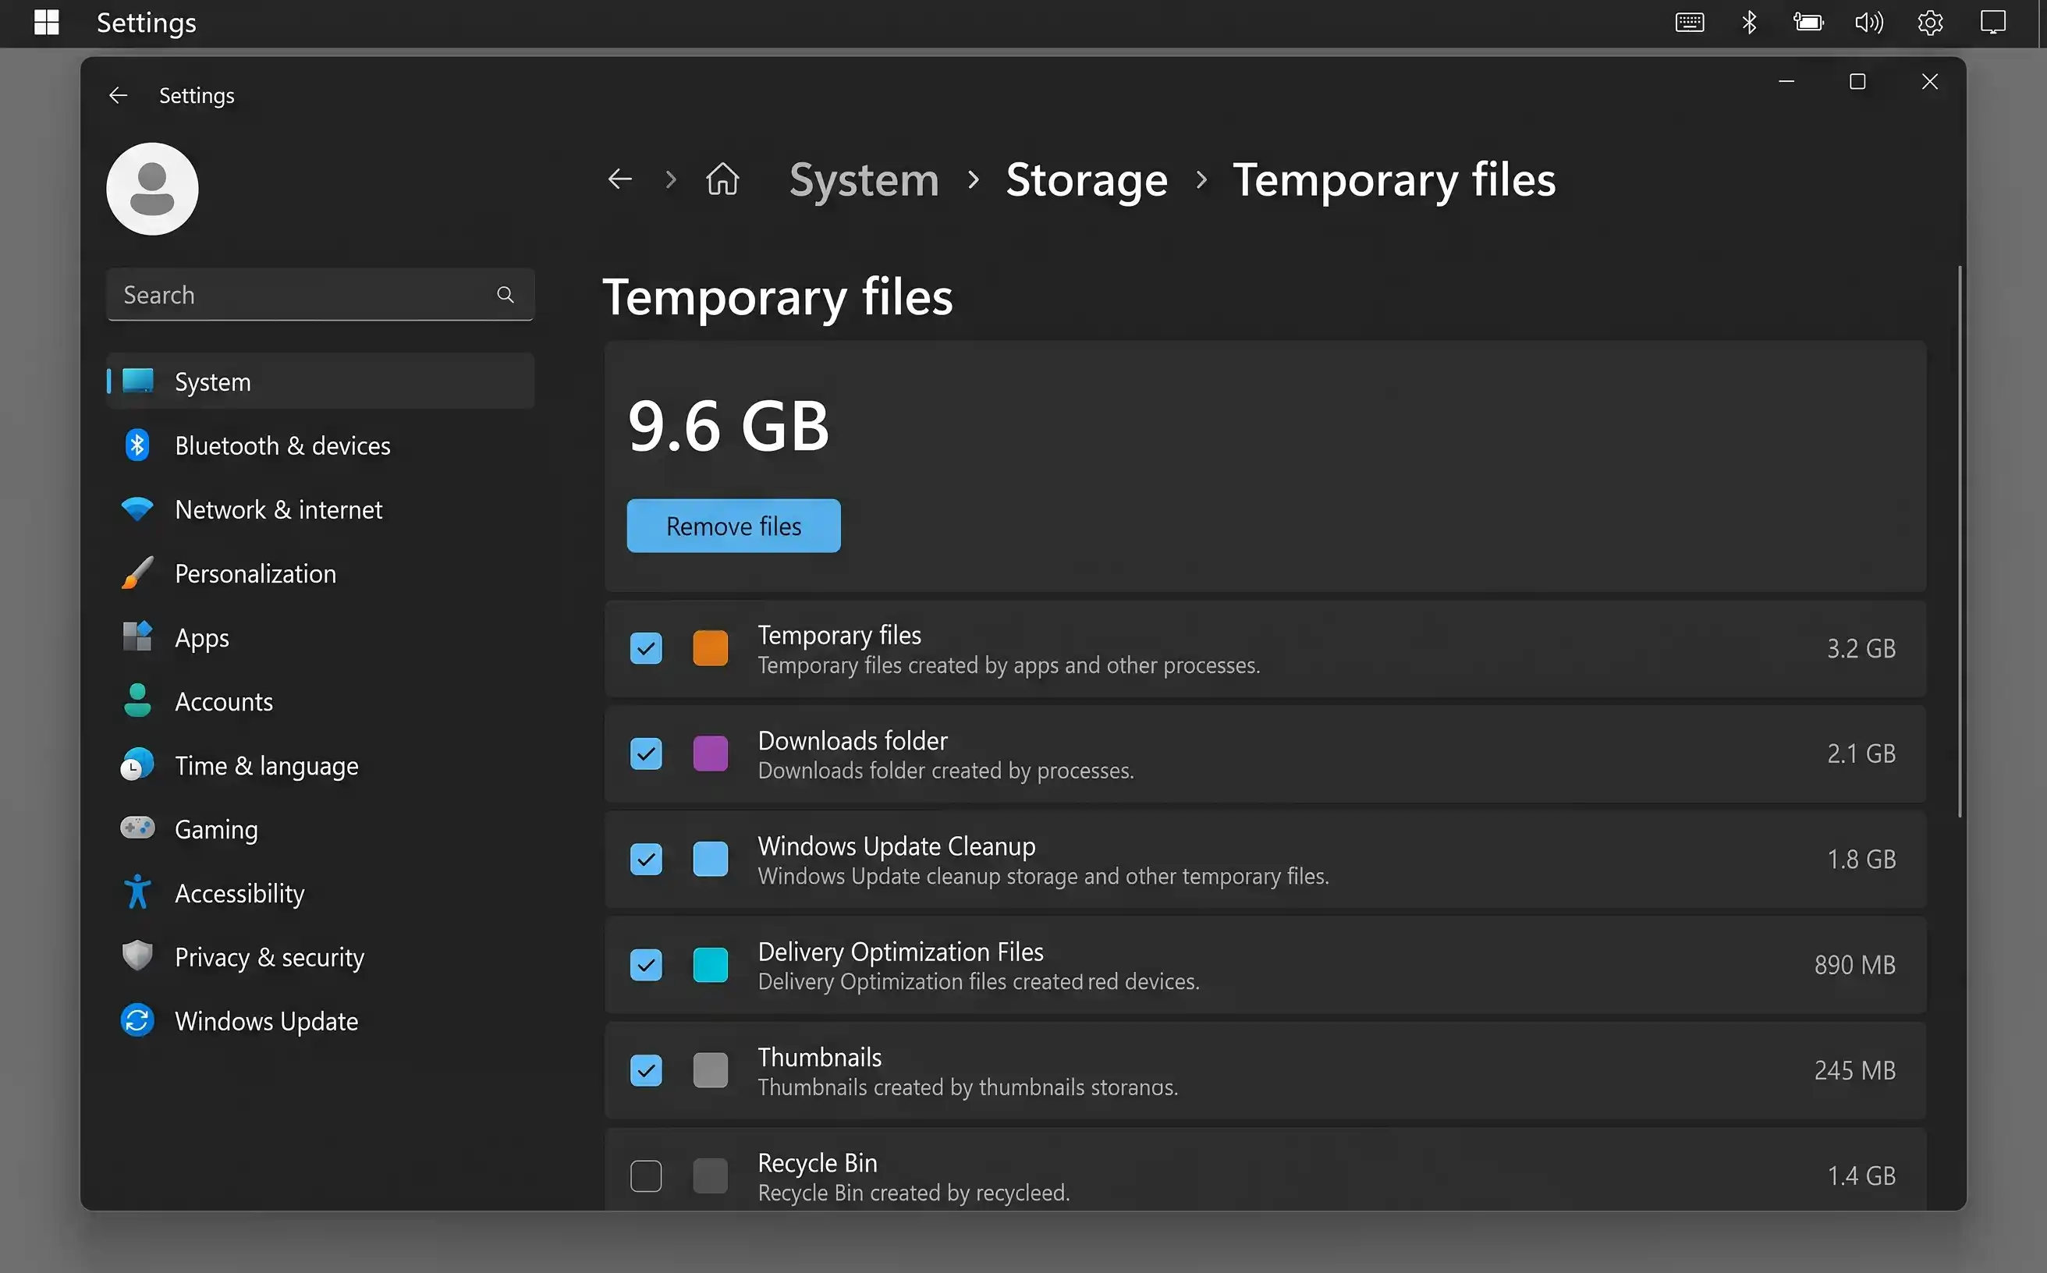Screen dimensions: 2047x1273
Task: Click the purple Downloads folder color square
Action: 711,754
